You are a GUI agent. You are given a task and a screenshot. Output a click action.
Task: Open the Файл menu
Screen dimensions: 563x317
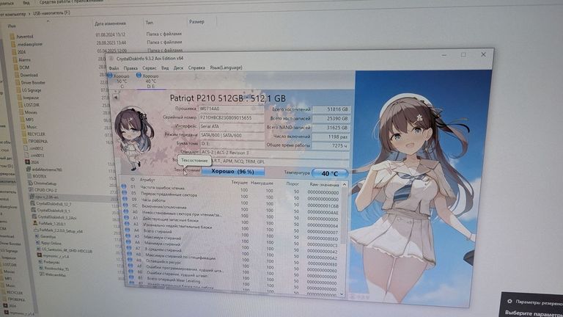114,68
